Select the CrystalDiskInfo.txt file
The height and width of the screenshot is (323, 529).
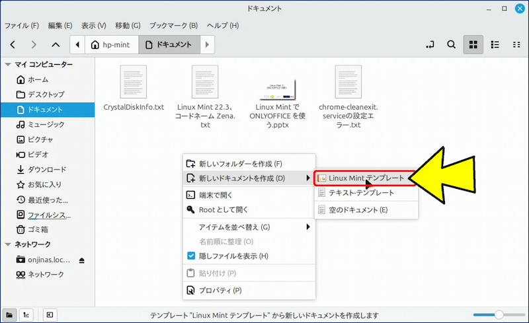(134, 89)
